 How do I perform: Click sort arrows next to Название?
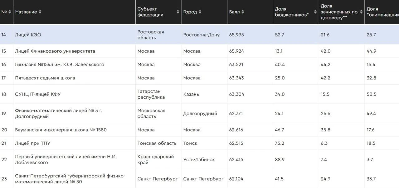click(x=40, y=12)
